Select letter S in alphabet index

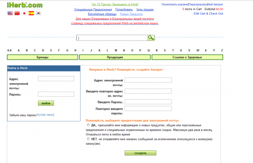(165, 50)
